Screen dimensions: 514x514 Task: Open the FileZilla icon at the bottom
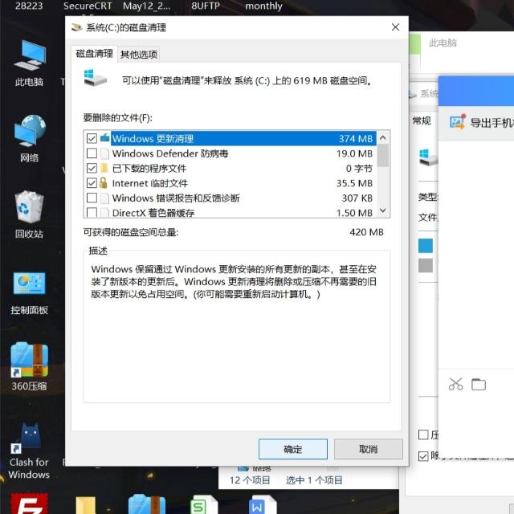[30, 504]
